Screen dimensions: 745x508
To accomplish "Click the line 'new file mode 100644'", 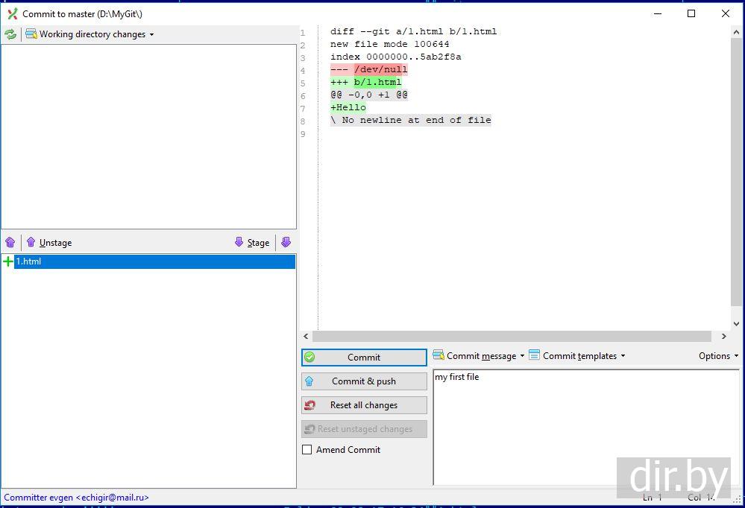I will 389,44.
